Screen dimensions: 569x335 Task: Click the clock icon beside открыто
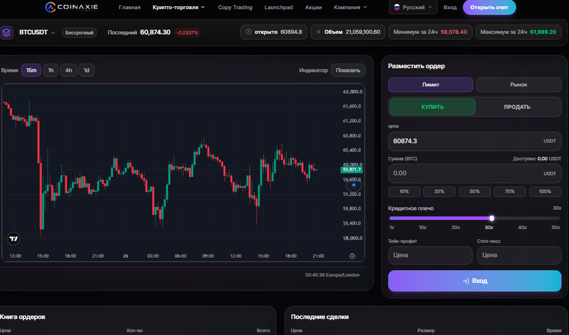[x=248, y=32]
